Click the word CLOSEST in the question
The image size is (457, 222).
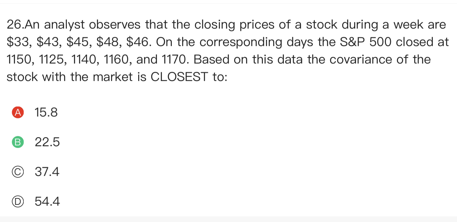(x=179, y=77)
